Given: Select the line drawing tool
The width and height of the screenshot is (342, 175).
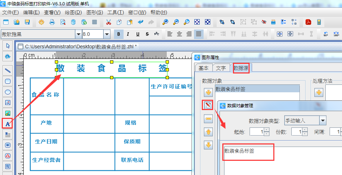Looking at the screenshot, I should click(8, 71).
